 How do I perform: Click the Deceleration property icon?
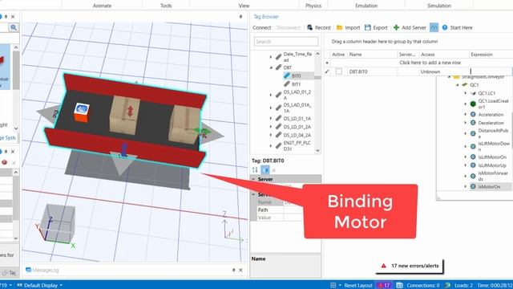coord(473,123)
